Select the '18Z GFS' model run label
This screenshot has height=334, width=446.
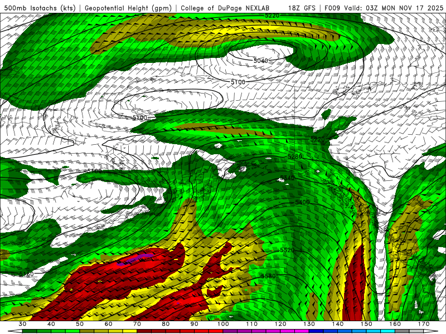coord(302,8)
